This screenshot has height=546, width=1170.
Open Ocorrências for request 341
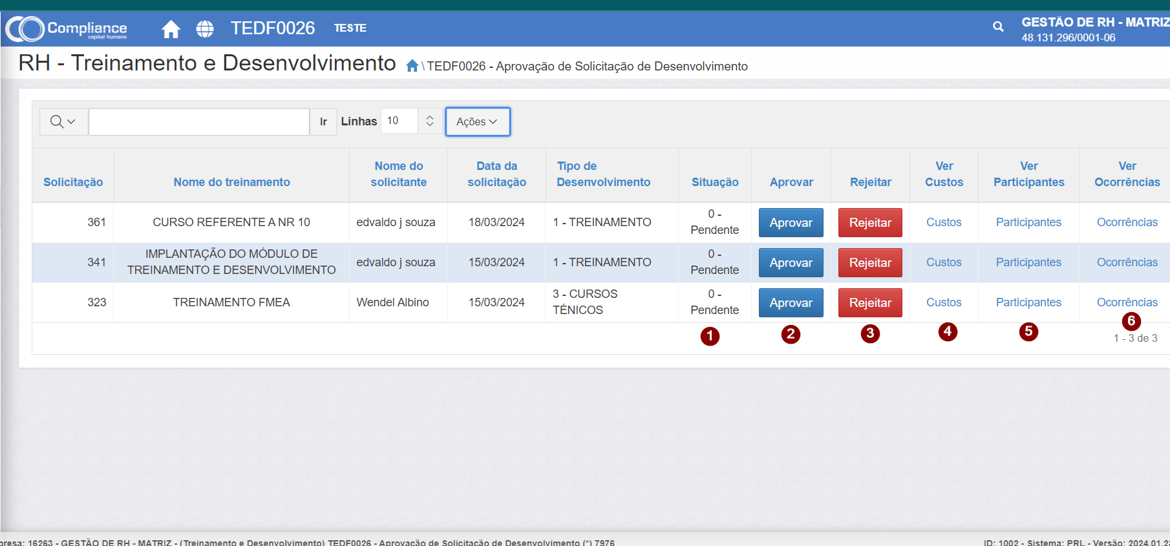tap(1127, 262)
